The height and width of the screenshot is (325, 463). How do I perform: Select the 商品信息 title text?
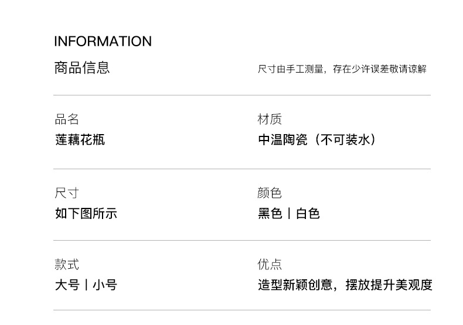(x=82, y=68)
